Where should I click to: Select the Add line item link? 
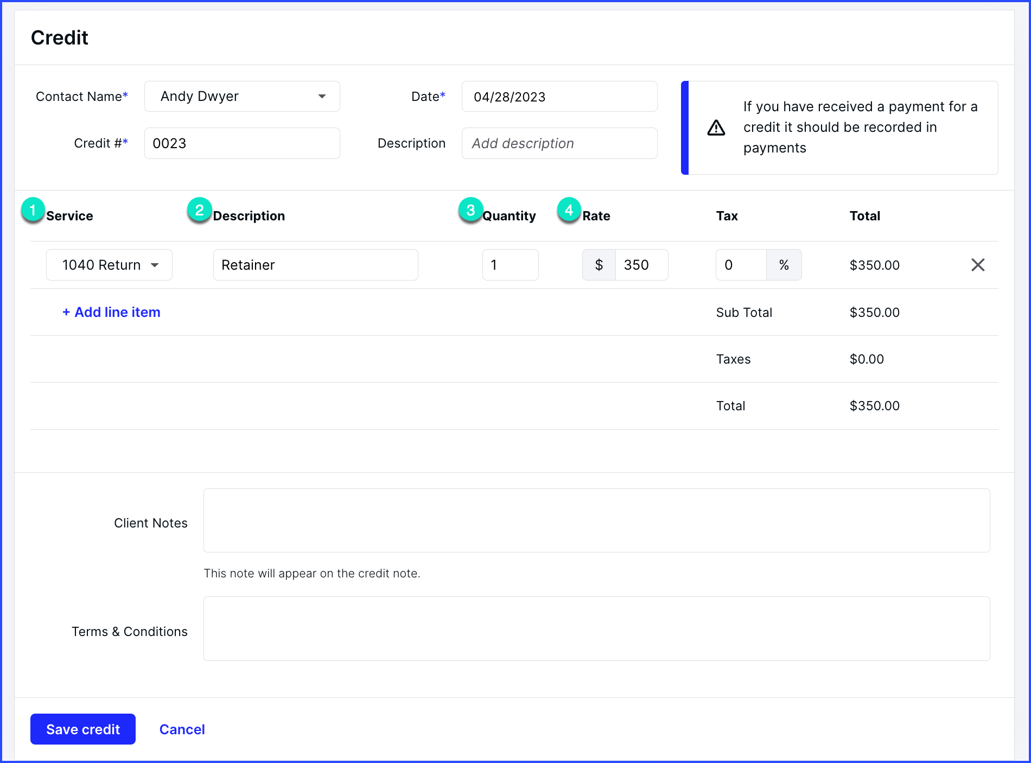111,312
